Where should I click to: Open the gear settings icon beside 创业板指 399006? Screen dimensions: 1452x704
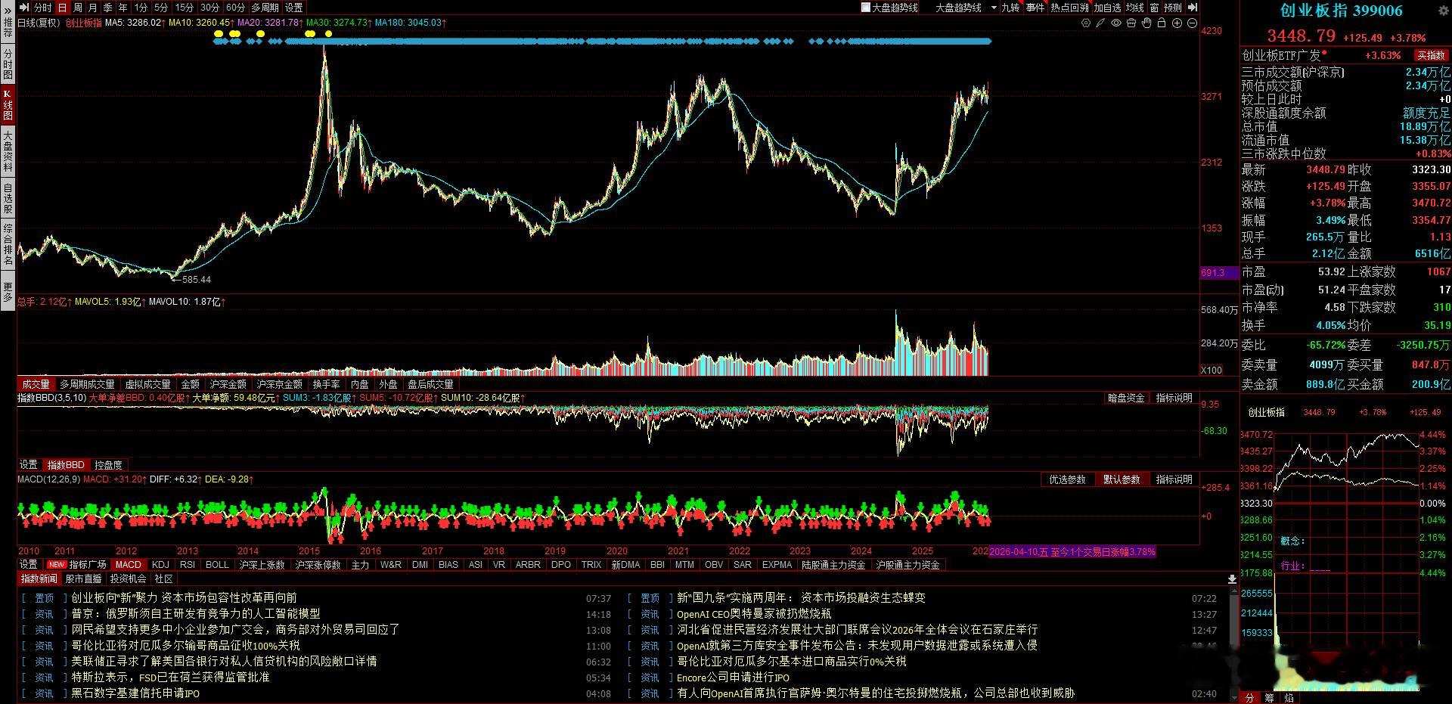tap(1441, 11)
